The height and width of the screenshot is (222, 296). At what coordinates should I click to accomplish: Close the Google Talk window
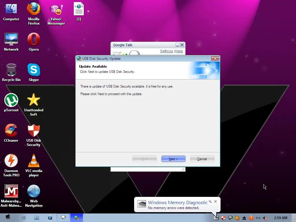(x=182, y=45)
